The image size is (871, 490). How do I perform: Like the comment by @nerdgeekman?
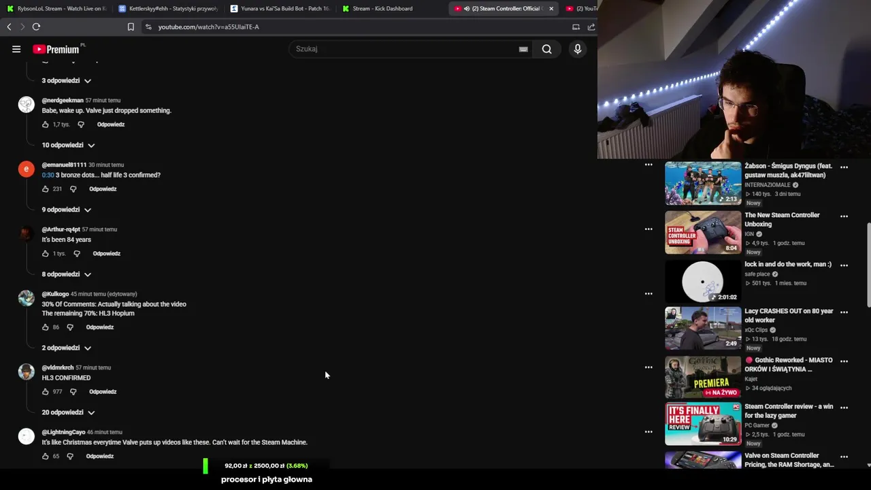click(46, 125)
